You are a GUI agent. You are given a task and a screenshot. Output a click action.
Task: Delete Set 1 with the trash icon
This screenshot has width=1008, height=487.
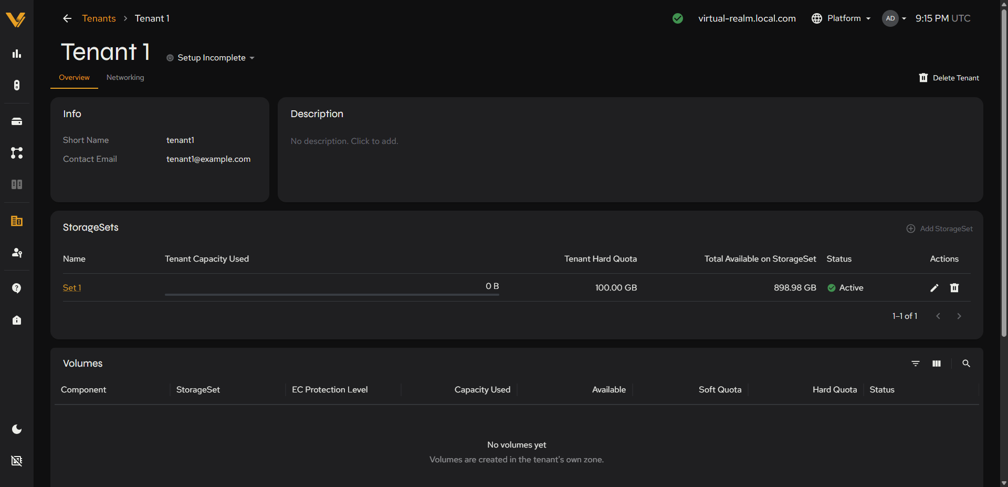954,288
